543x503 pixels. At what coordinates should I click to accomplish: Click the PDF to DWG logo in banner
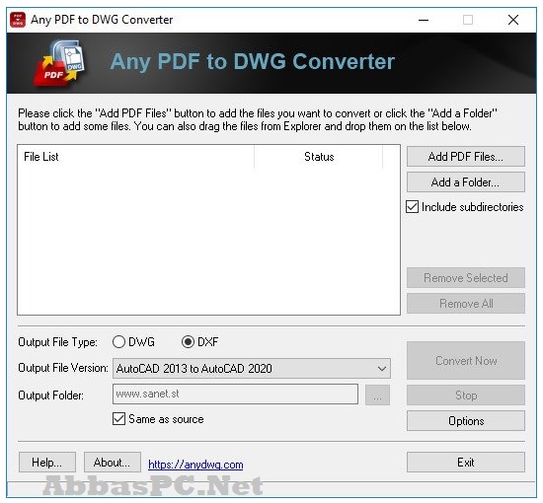click(x=59, y=63)
